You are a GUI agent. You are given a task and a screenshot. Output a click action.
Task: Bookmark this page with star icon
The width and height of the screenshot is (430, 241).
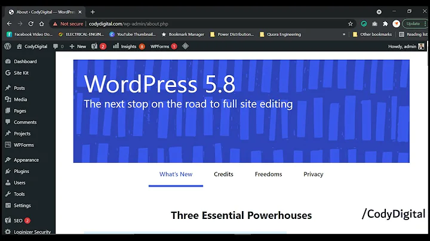pos(350,24)
